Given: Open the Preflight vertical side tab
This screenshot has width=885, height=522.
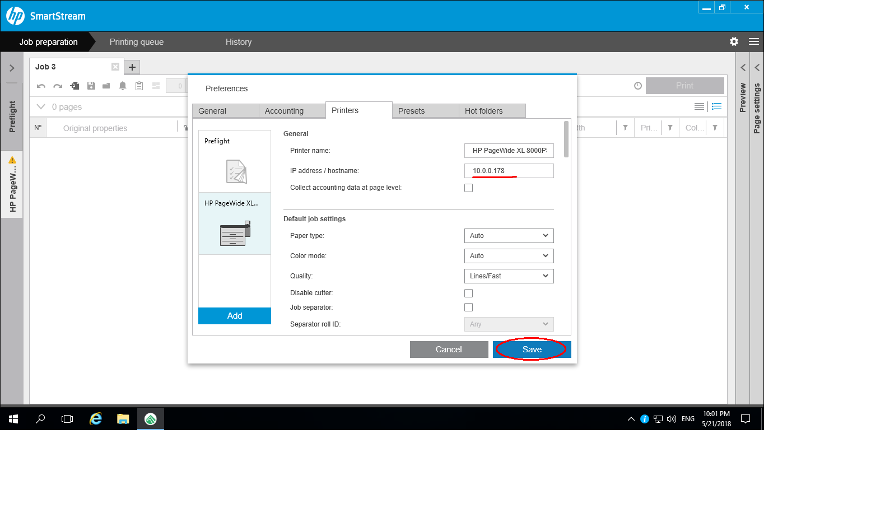Looking at the screenshot, I should (12, 116).
